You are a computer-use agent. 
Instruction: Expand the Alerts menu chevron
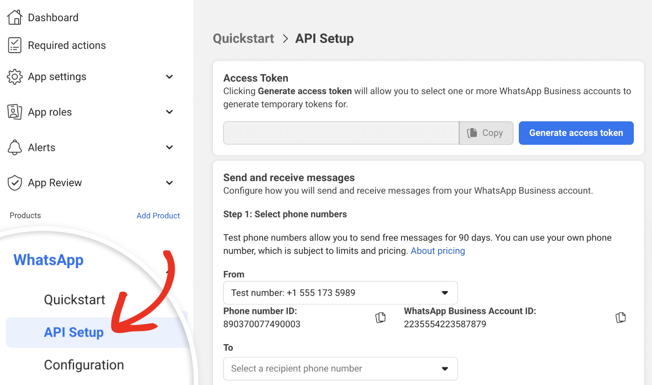coord(169,147)
